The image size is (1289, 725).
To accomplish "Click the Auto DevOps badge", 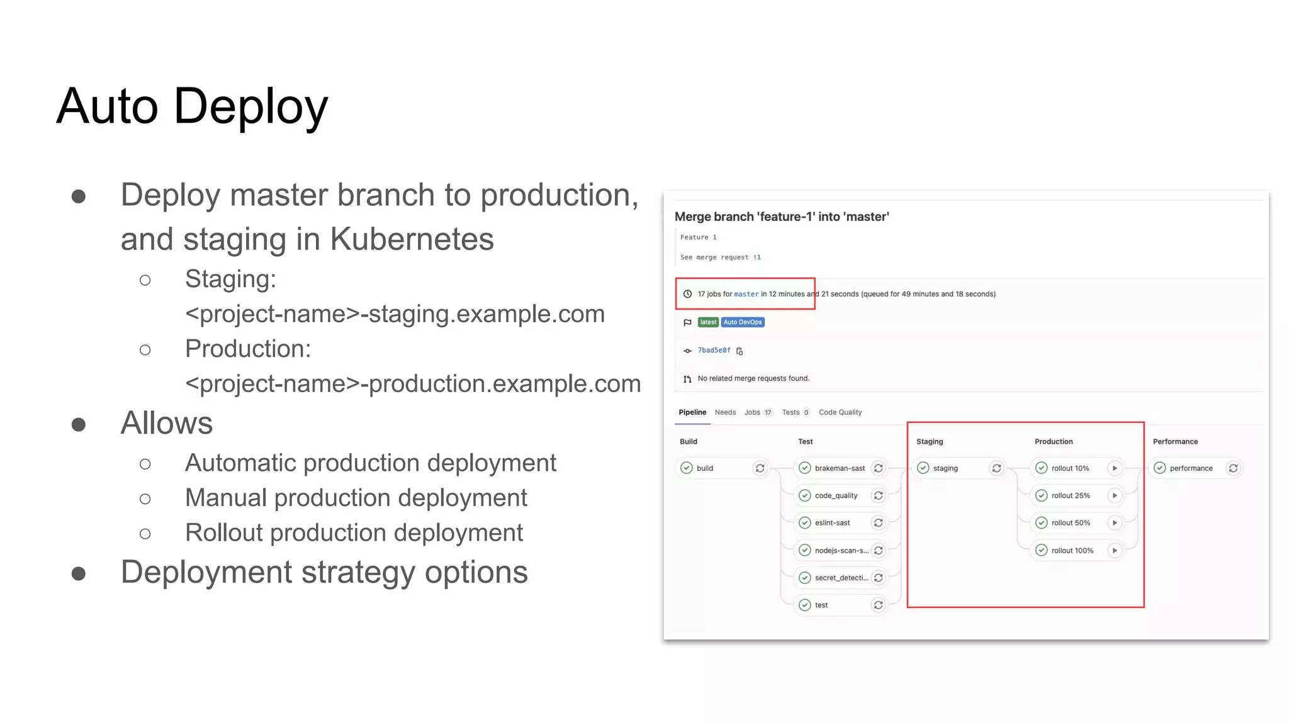I will click(742, 322).
